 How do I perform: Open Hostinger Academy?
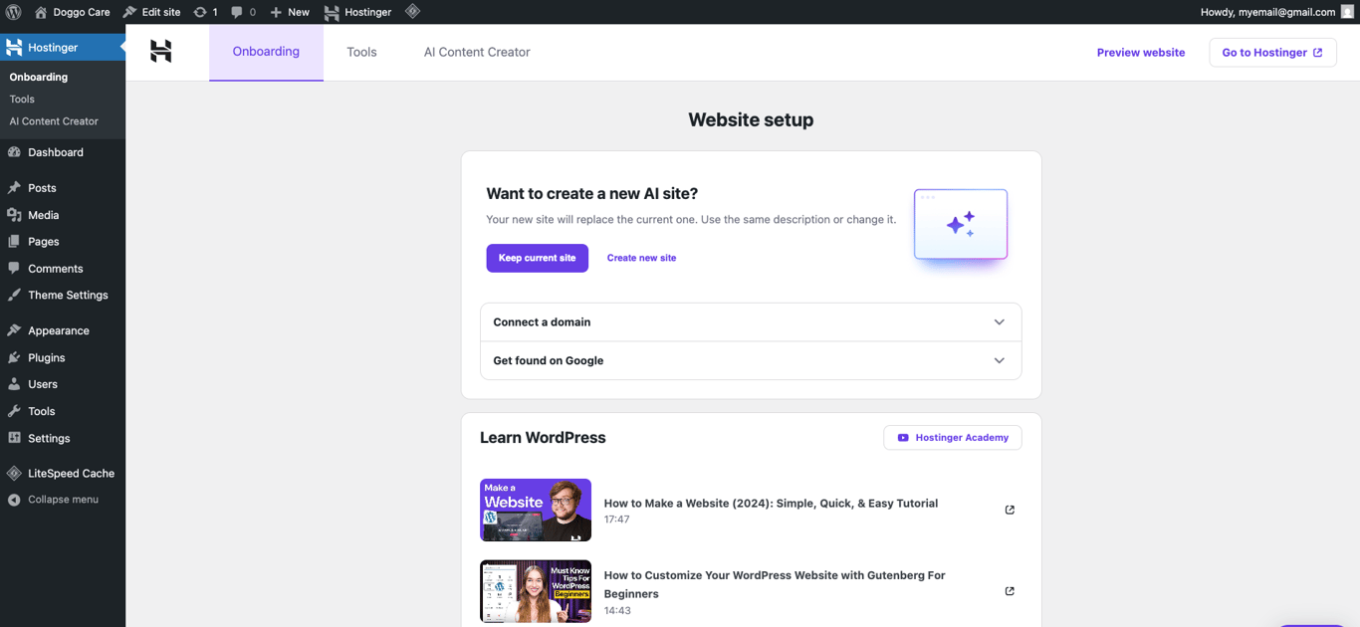point(952,437)
